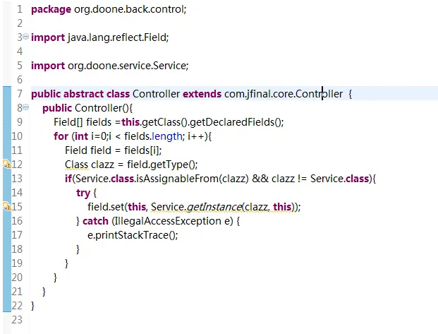The width and height of the screenshot is (438, 334).
Task: Click line number 7 in the gutter
Action: coord(20,94)
